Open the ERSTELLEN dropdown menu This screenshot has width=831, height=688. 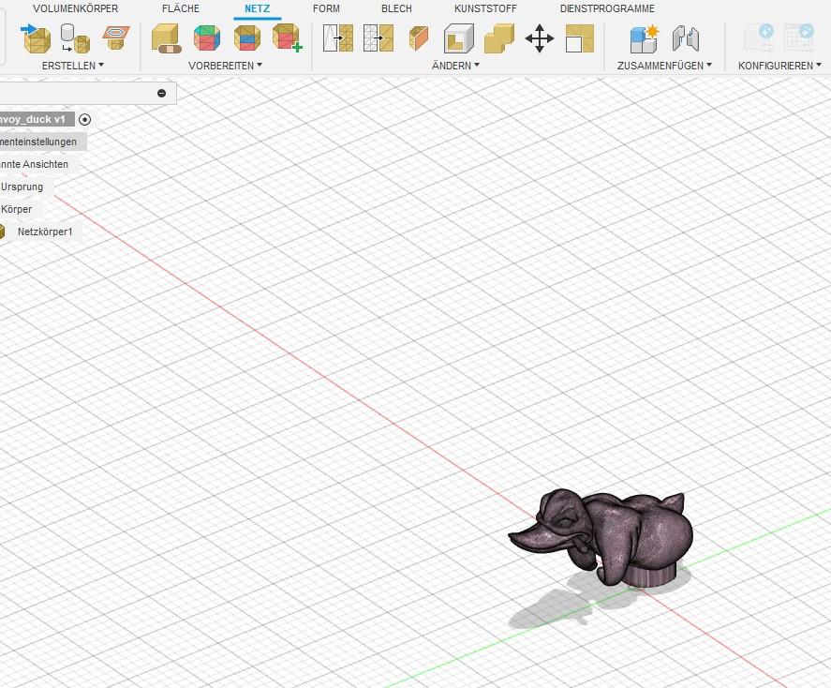(72, 66)
